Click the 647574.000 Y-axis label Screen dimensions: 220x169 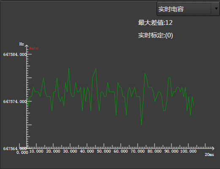click(15, 102)
